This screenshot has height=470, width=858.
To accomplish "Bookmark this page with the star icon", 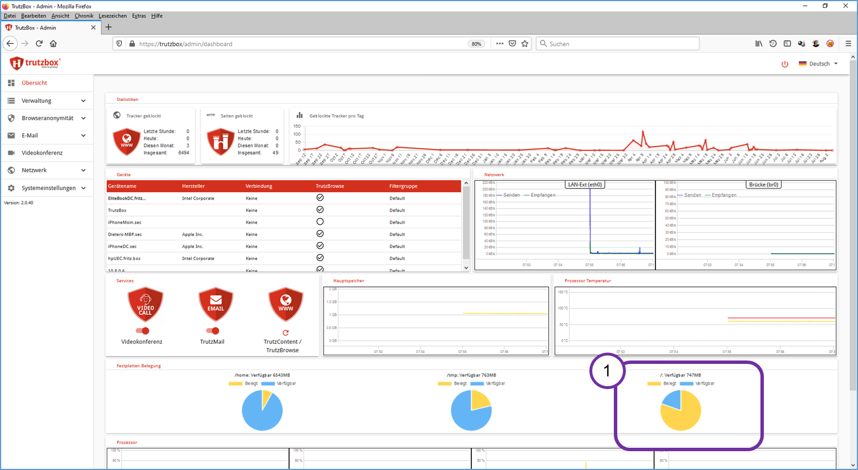I will pyautogui.click(x=525, y=43).
